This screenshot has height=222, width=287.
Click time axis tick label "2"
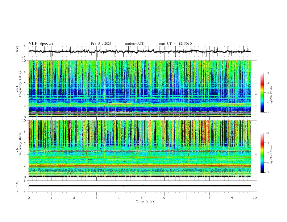tap(74, 198)
